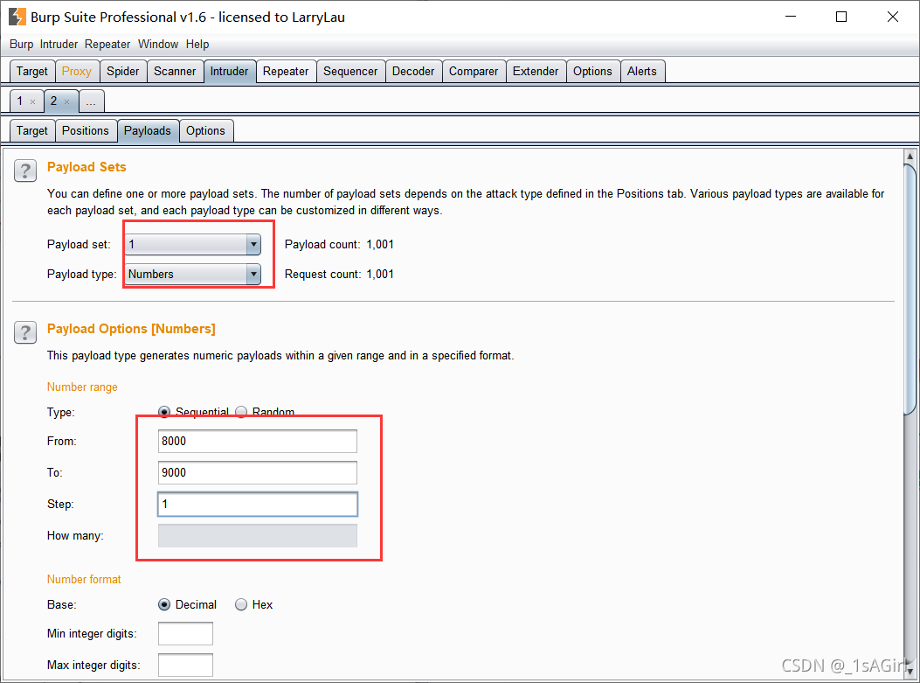Click the Number range heading
920x683 pixels.
[82, 387]
